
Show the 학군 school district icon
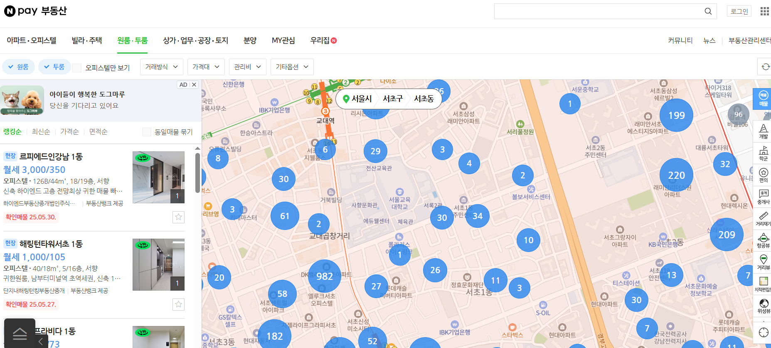click(x=764, y=153)
